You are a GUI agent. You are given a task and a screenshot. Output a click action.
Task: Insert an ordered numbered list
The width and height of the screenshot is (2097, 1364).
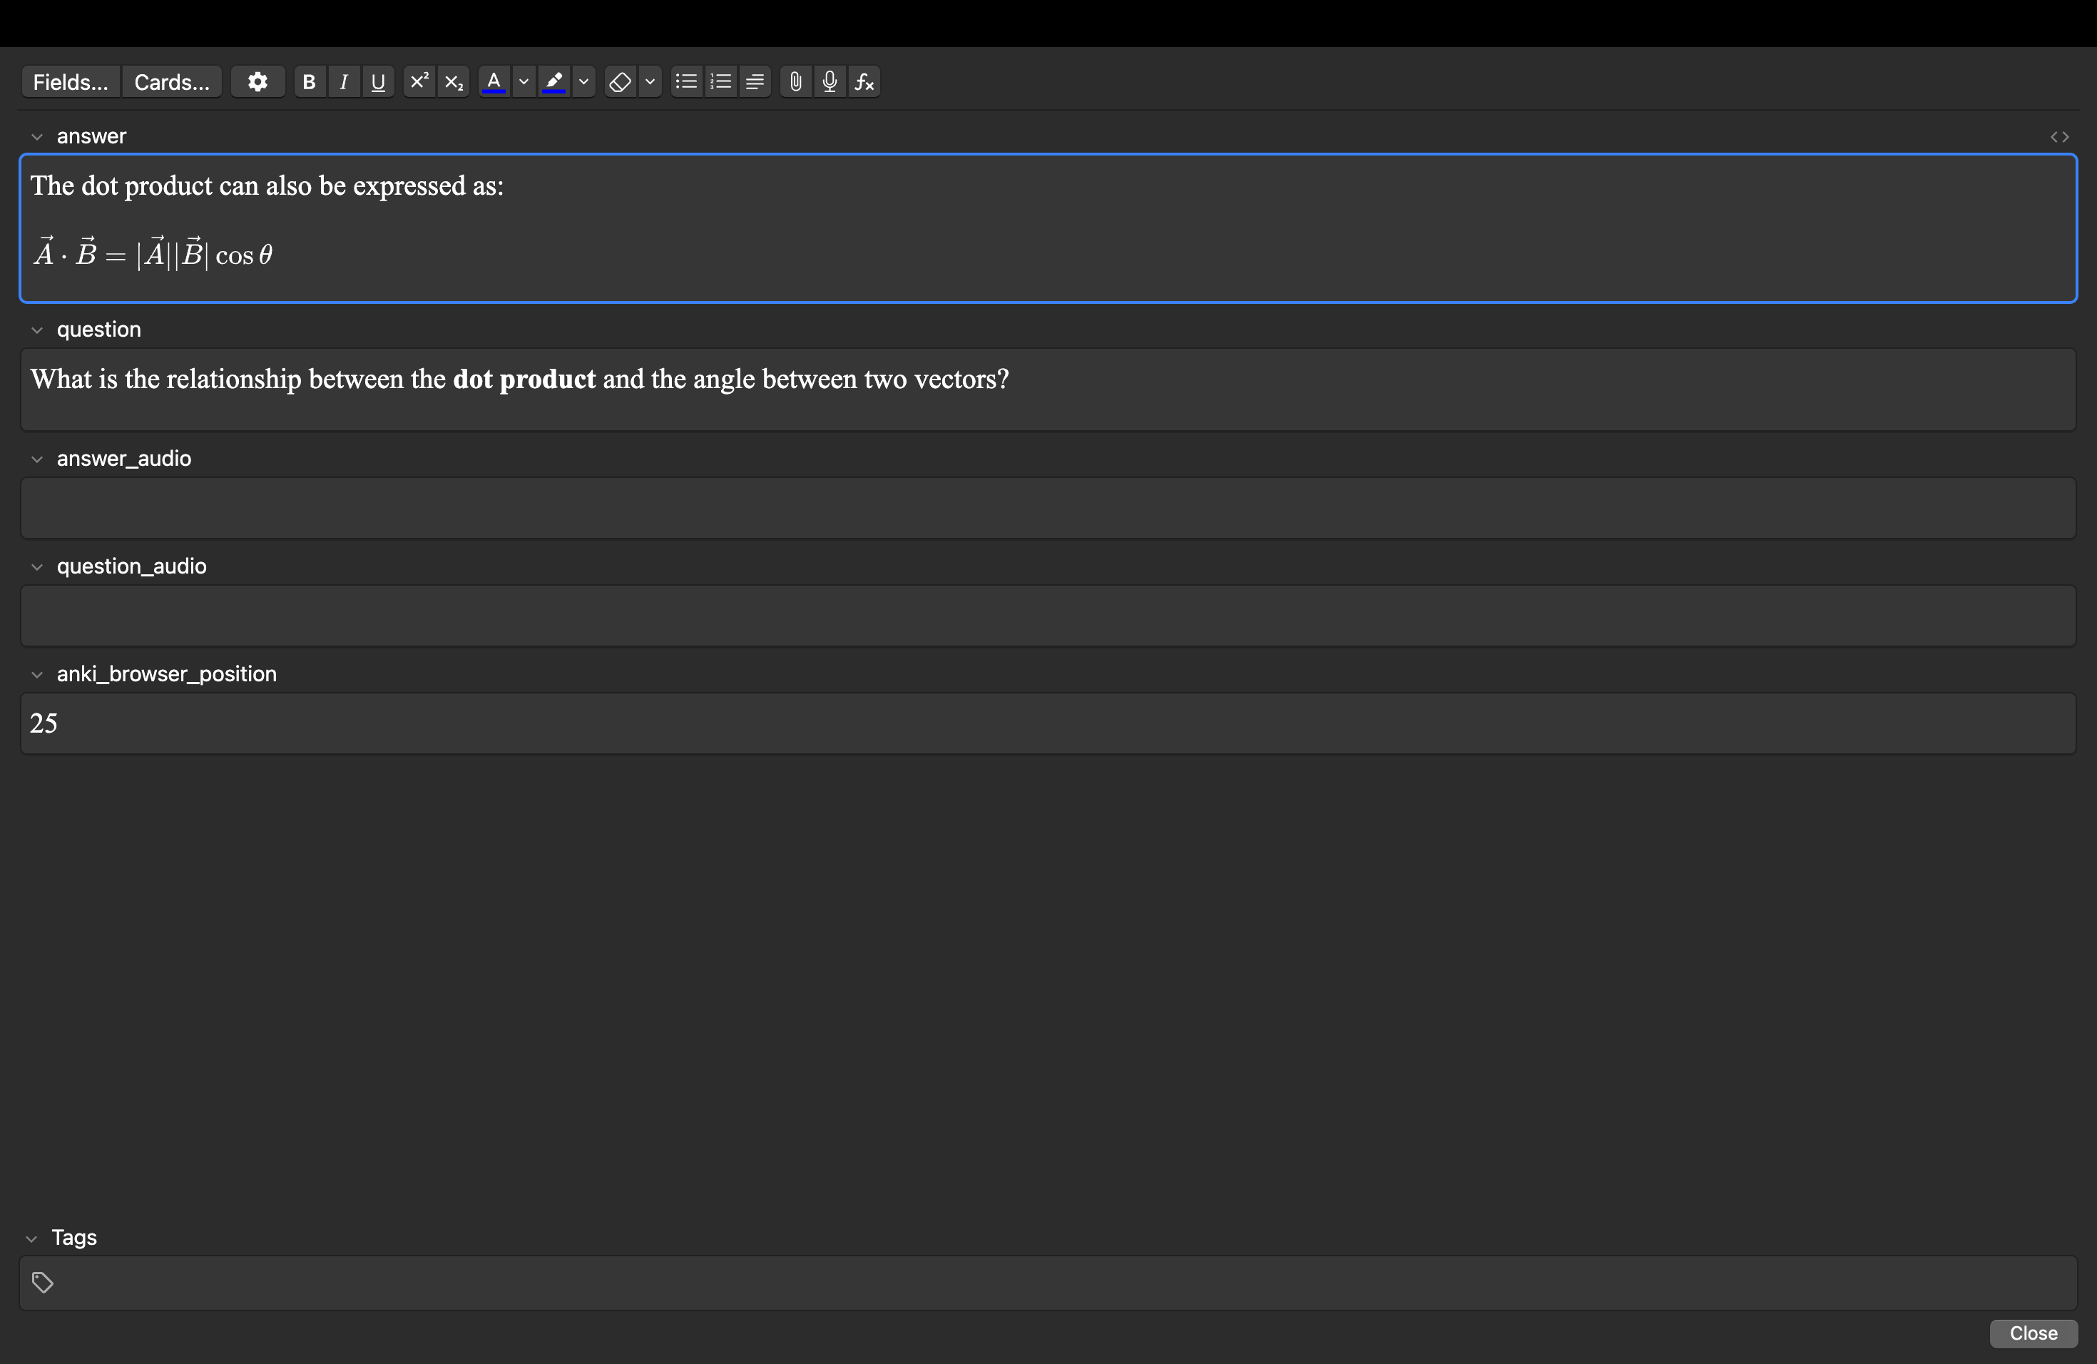click(x=720, y=82)
